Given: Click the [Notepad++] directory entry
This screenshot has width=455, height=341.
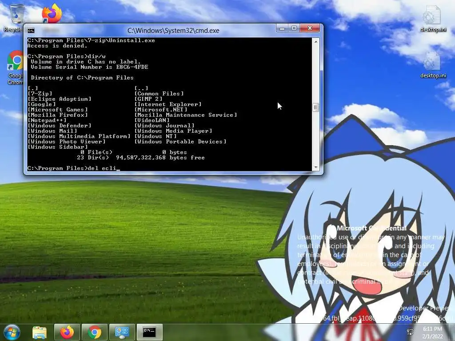Looking at the screenshot, I should point(47,120).
